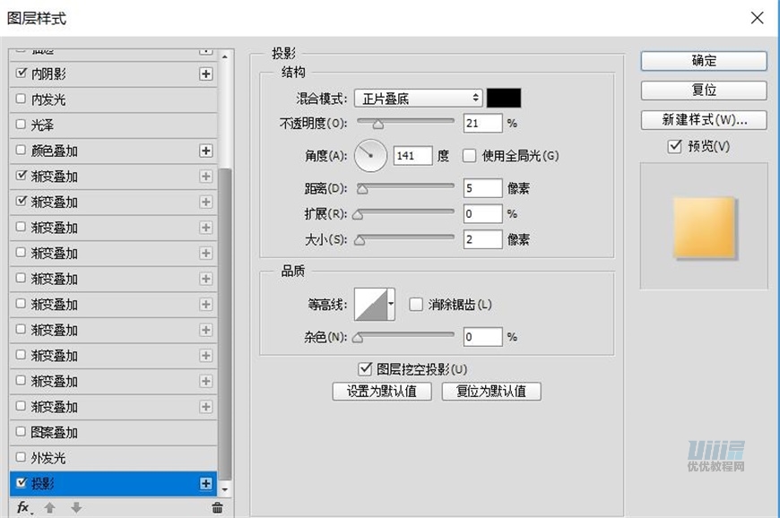
Task: Expand the 等高线 contour picker arrow
Action: coord(391,305)
